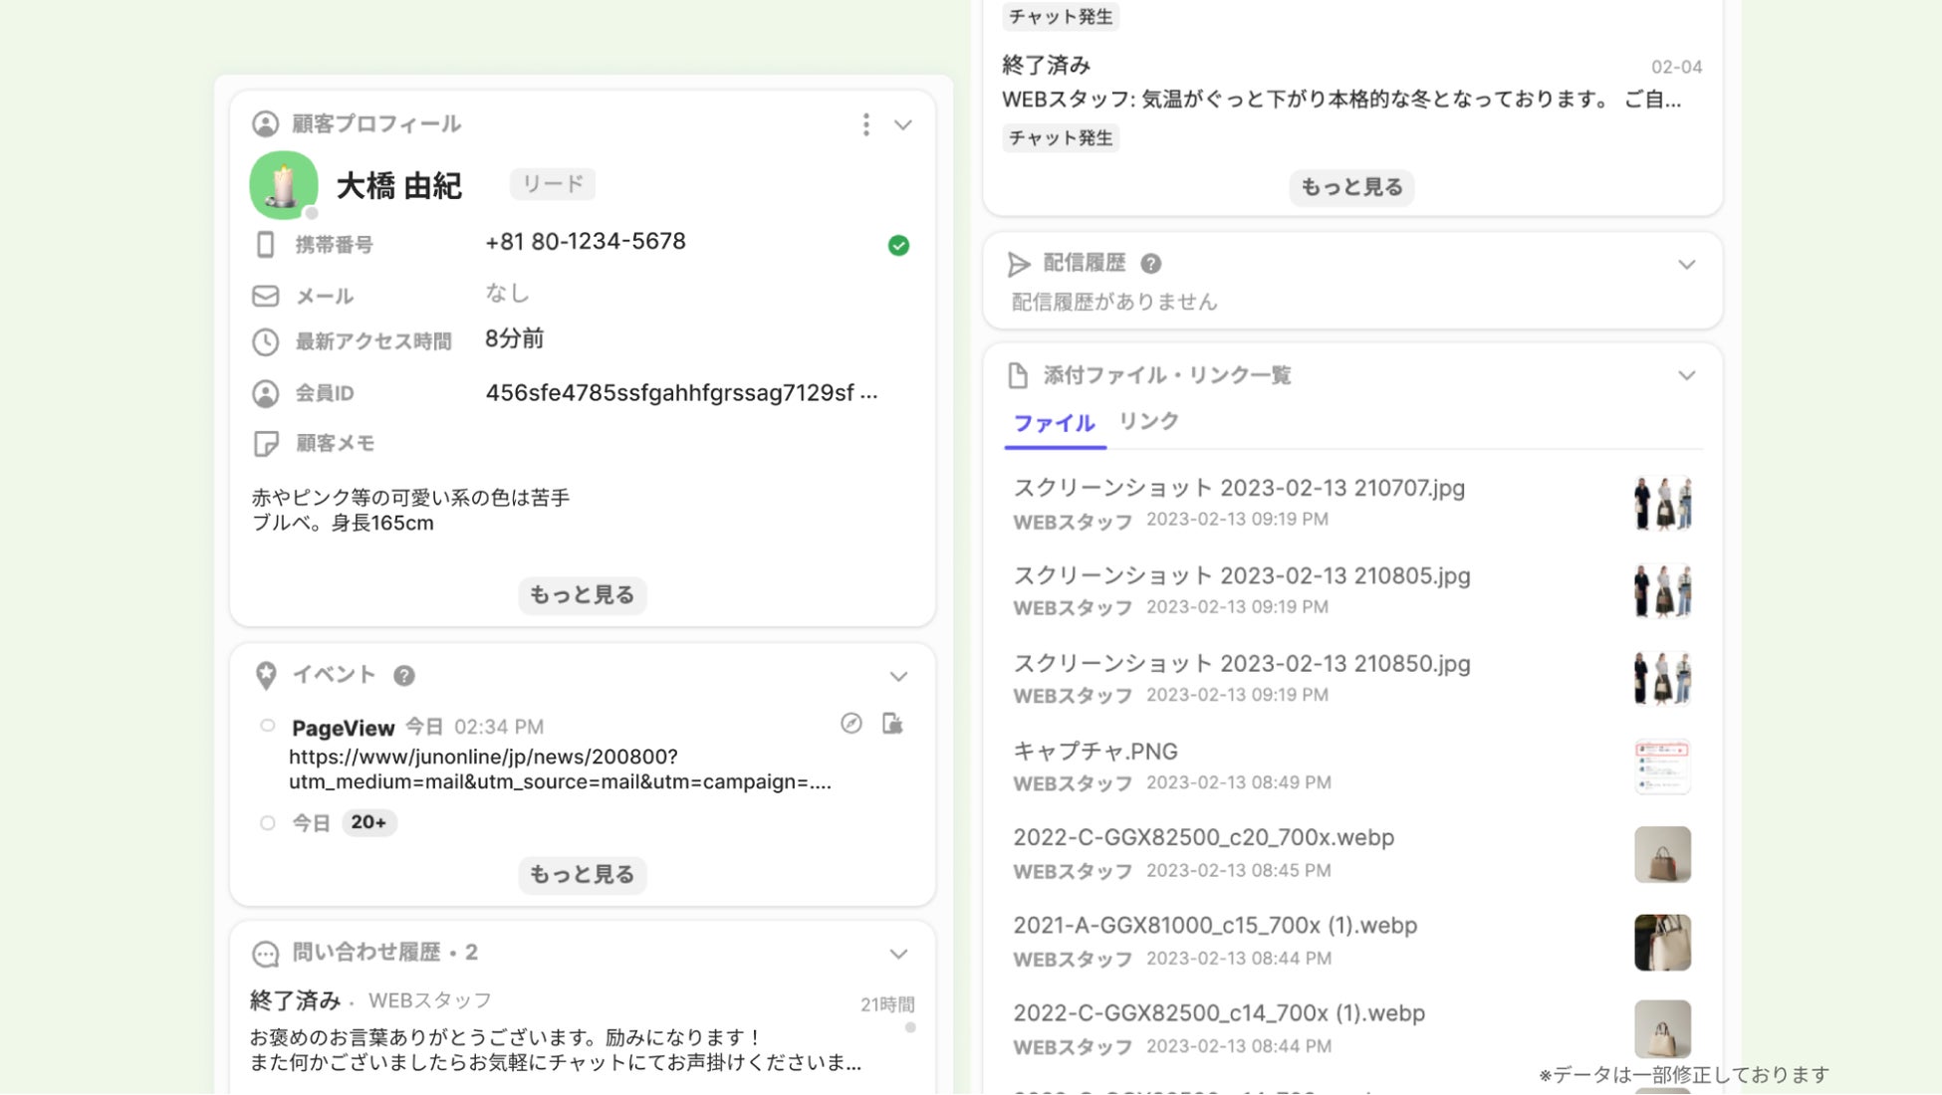This screenshot has height=1095, width=1942.
Task: Click もっと見る in the イベント section
Action: pyautogui.click(x=582, y=875)
